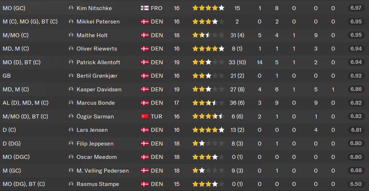
Task: Open Kasper Davidsen's player profile
Action: (99, 90)
